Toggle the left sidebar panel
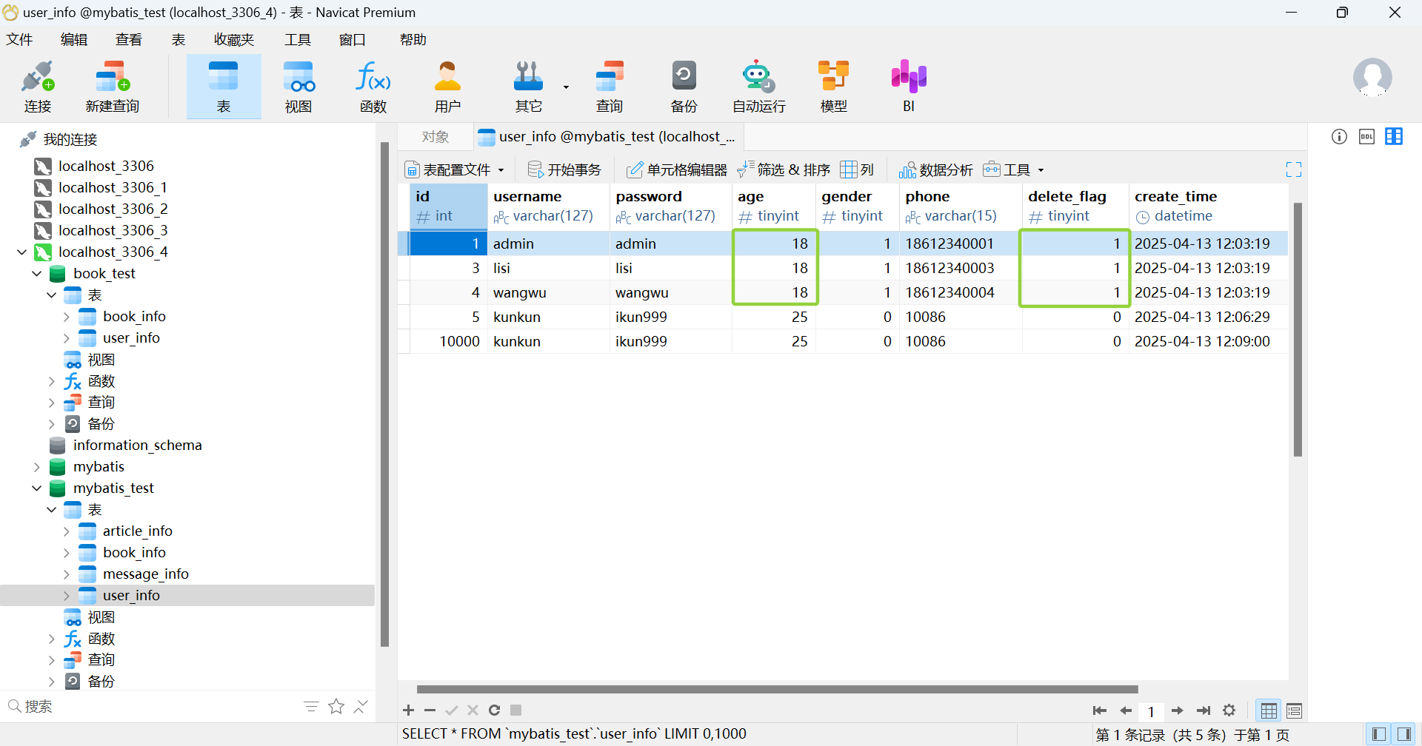Screen dimensions: 1422x746 click(x=1378, y=734)
